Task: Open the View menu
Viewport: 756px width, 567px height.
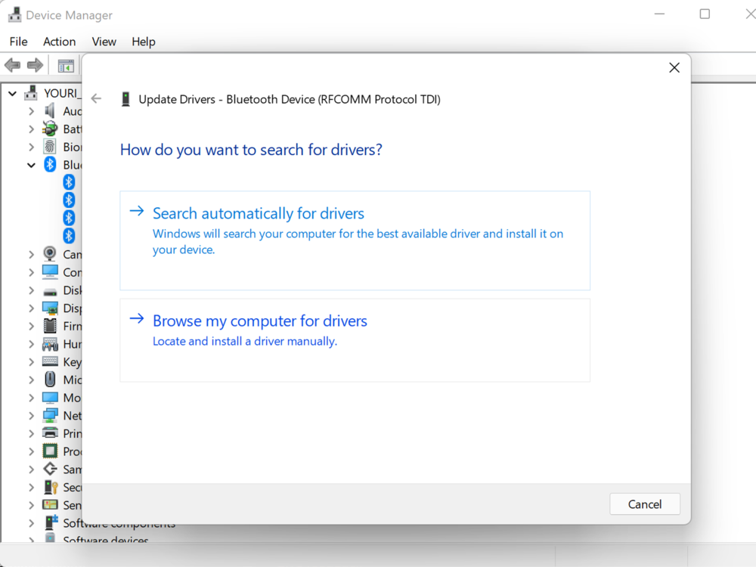Action: [x=104, y=42]
